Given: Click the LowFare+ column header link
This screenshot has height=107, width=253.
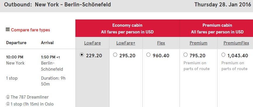Looking at the screenshot, I should (x=126, y=43).
